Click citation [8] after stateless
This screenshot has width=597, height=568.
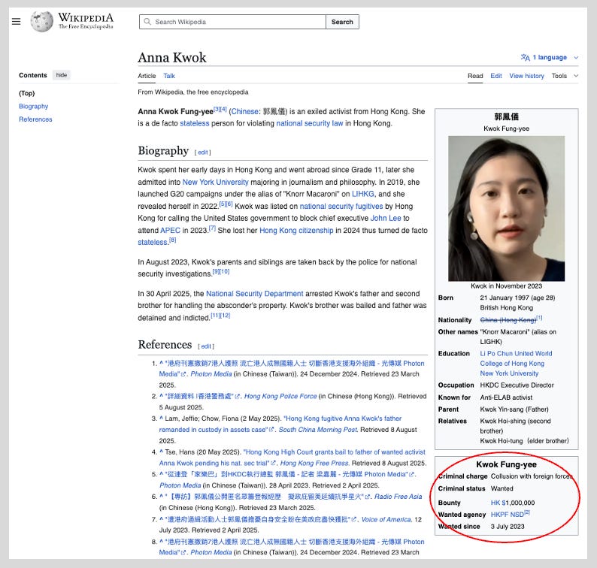click(172, 240)
